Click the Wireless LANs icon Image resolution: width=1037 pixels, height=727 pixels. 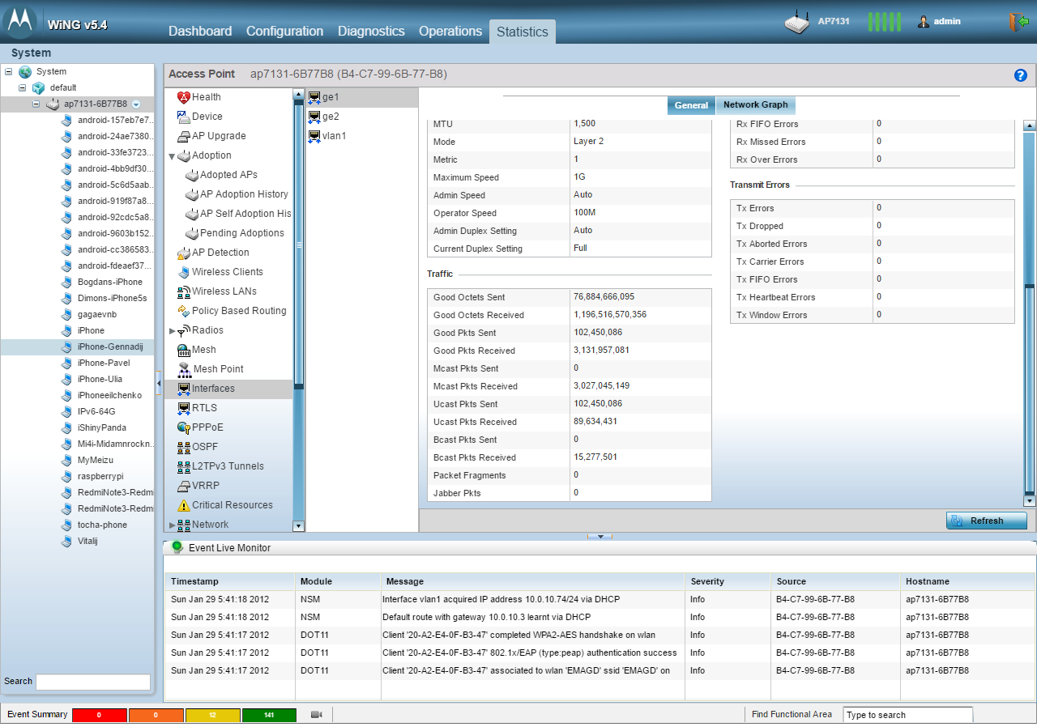[184, 291]
